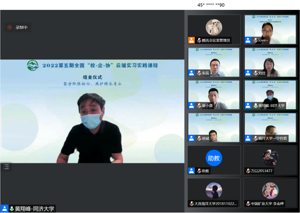Click the 助教 name label under the avatar
The width and height of the screenshot is (300, 213).
click(206, 171)
